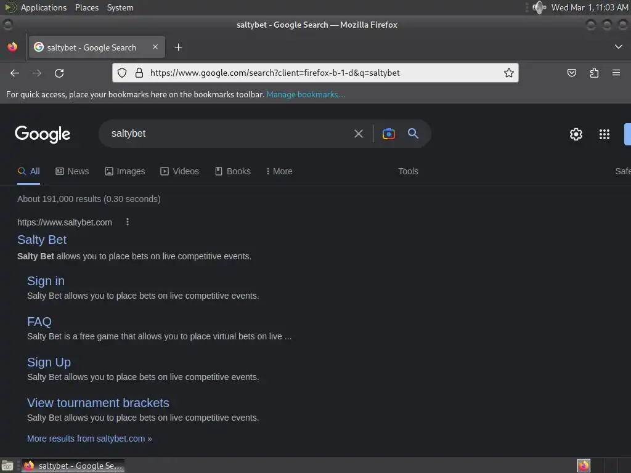Screen dimensions: 631x473
Task: Click inside the saltybet search field
Action: (x=229, y=134)
